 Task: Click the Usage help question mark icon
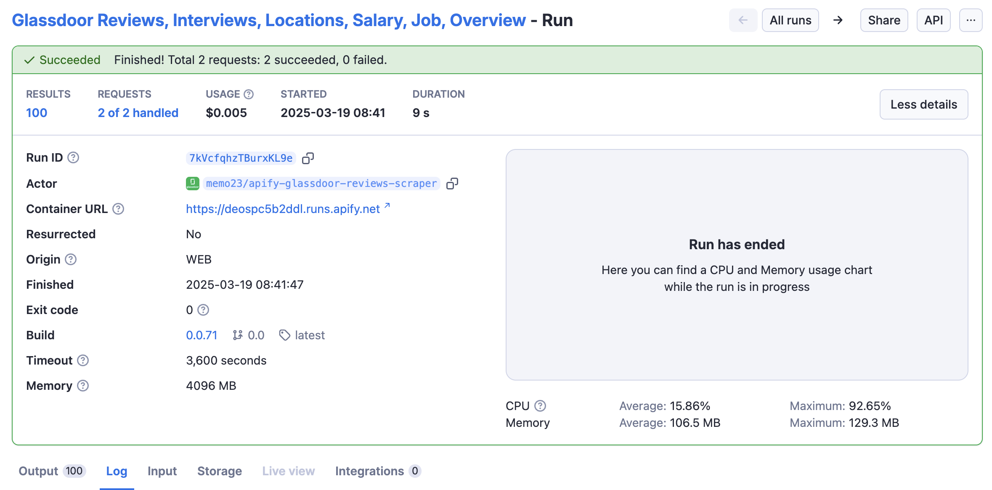248,94
